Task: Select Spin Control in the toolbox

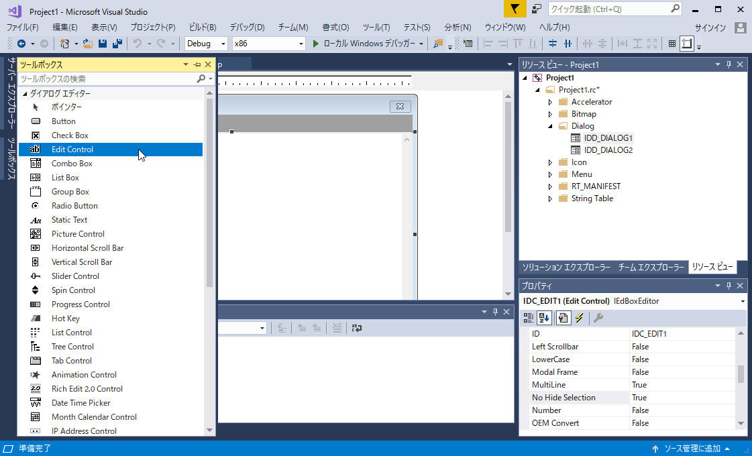Action: [x=110, y=290]
